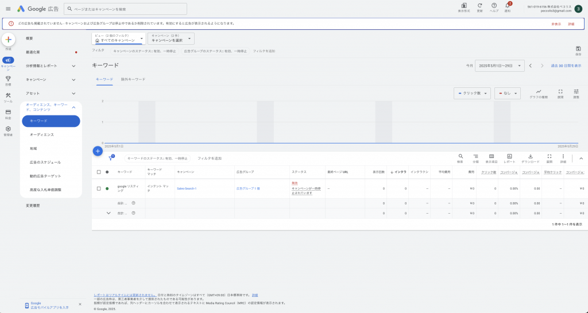Click the table filter funnel icon
Viewport: 588px width, 313px height.
pyautogui.click(x=111, y=158)
